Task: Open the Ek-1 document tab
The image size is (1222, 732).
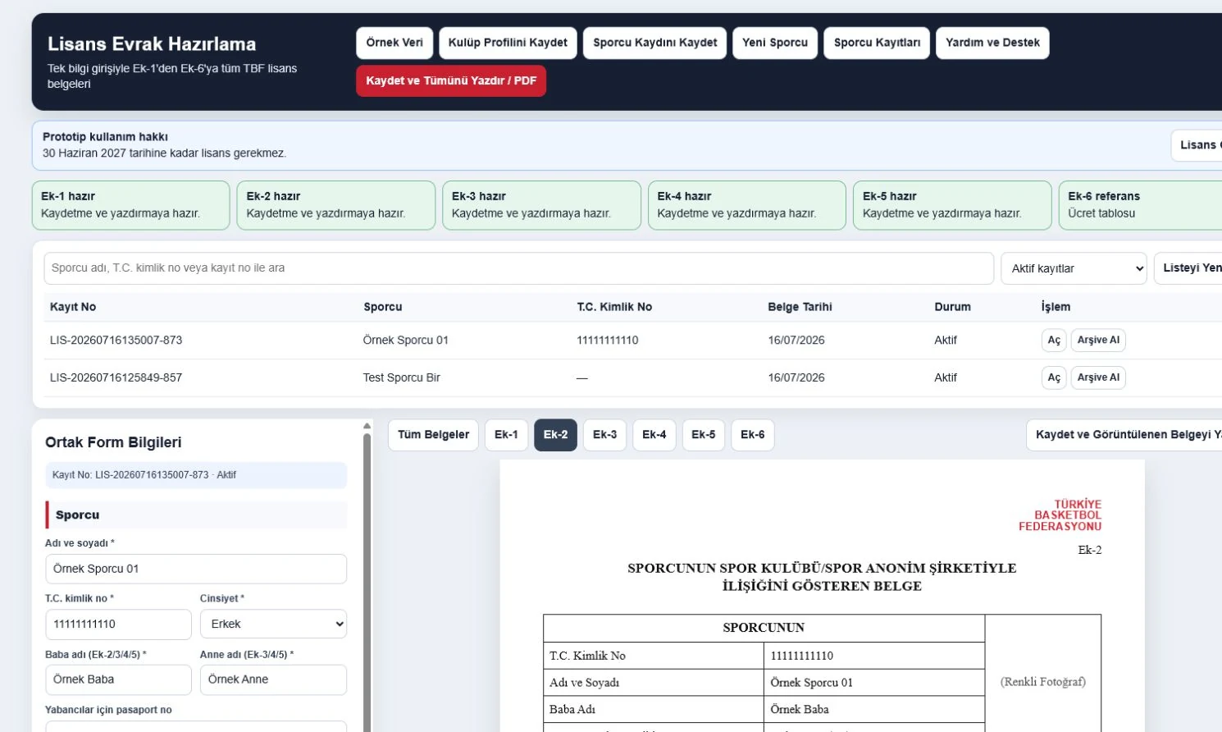Action: (506, 435)
